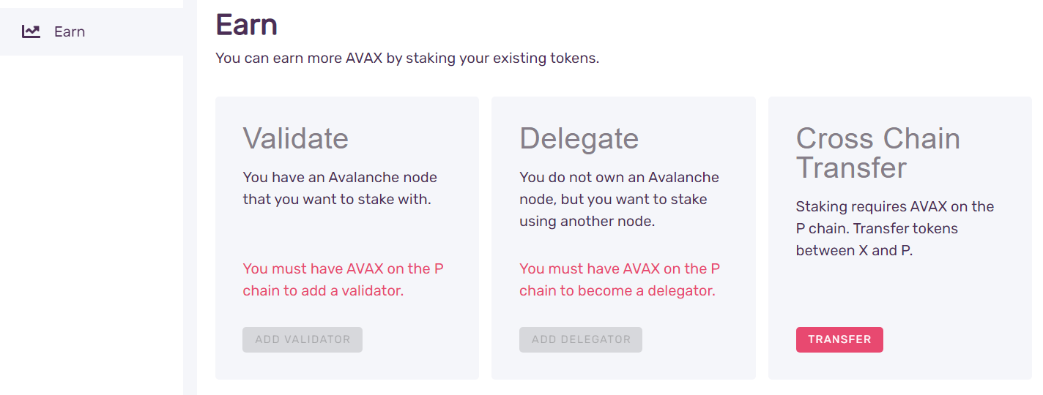1043x395 pixels.
Task: Click the 'that you want to stake with' line
Action: coord(336,199)
